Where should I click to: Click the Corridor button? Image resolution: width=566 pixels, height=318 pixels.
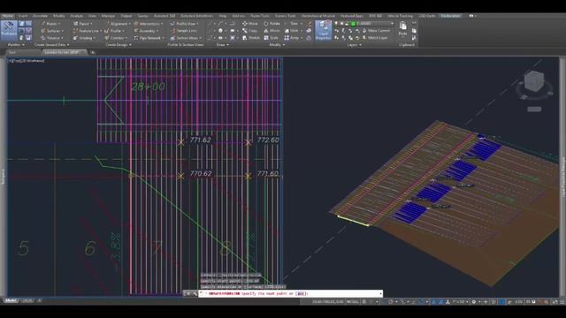point(116,37)
